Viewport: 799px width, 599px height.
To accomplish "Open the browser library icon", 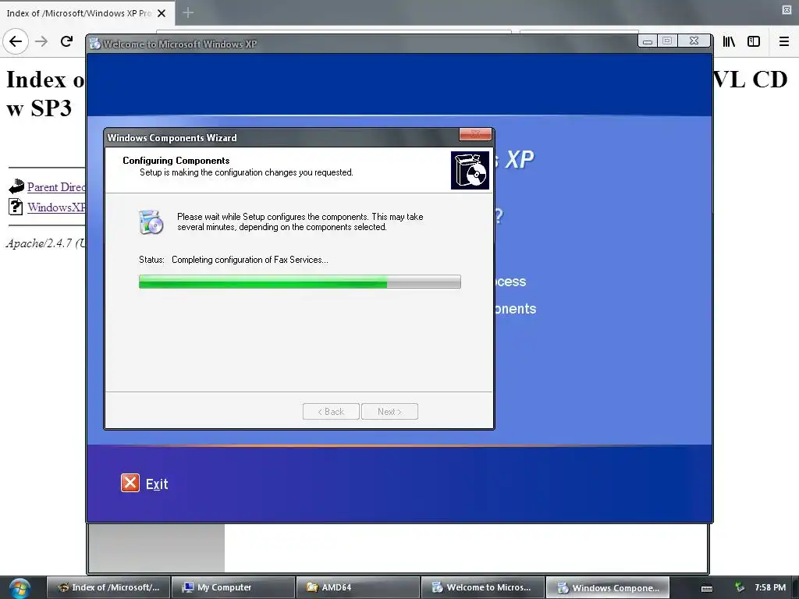I will pyautogui.click(x=729, y=41).
